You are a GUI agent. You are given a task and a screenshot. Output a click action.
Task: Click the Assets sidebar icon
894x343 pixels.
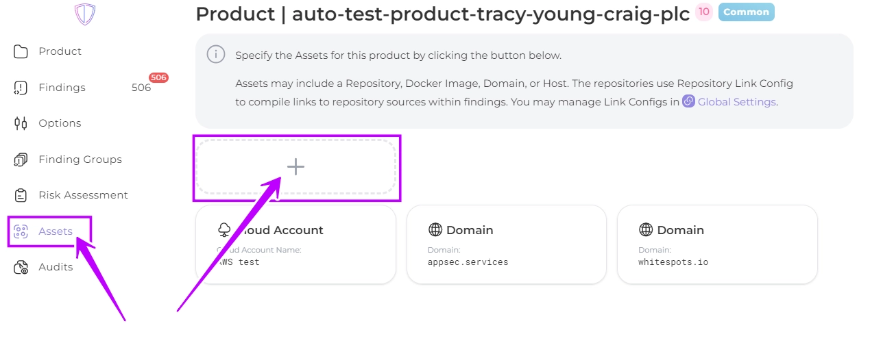pos(21,231)
